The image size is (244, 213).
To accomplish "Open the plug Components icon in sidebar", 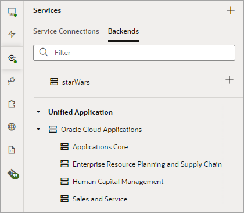I will 12,80.
